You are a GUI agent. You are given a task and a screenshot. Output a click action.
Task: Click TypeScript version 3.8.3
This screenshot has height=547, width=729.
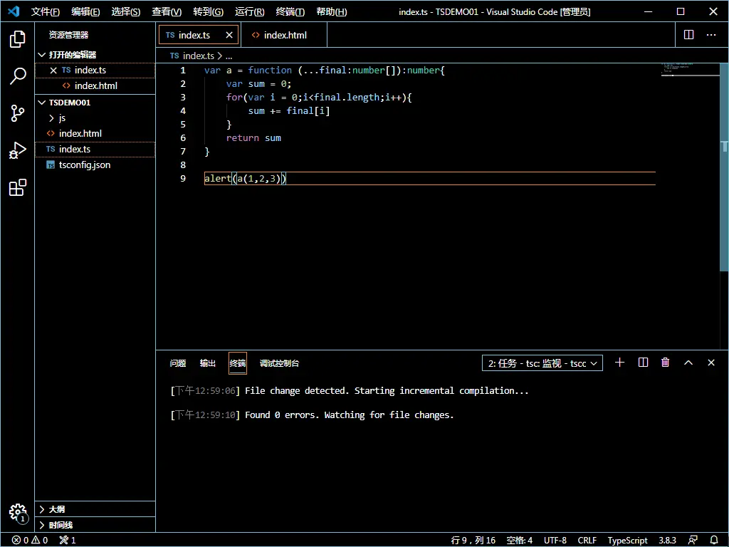[x=667, y=540]
